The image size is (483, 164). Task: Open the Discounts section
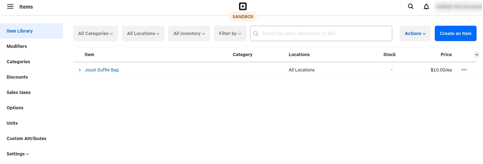(x=17, y=77)
